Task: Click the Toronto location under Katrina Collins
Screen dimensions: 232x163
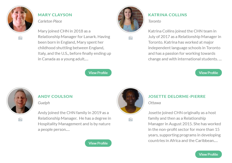Action: click(155, 21)
